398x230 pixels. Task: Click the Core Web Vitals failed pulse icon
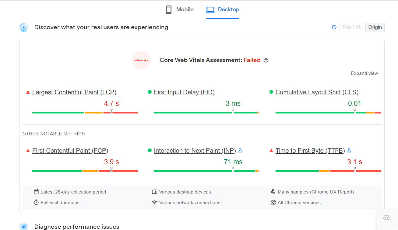pyautogui.click(x=141, y=60)
